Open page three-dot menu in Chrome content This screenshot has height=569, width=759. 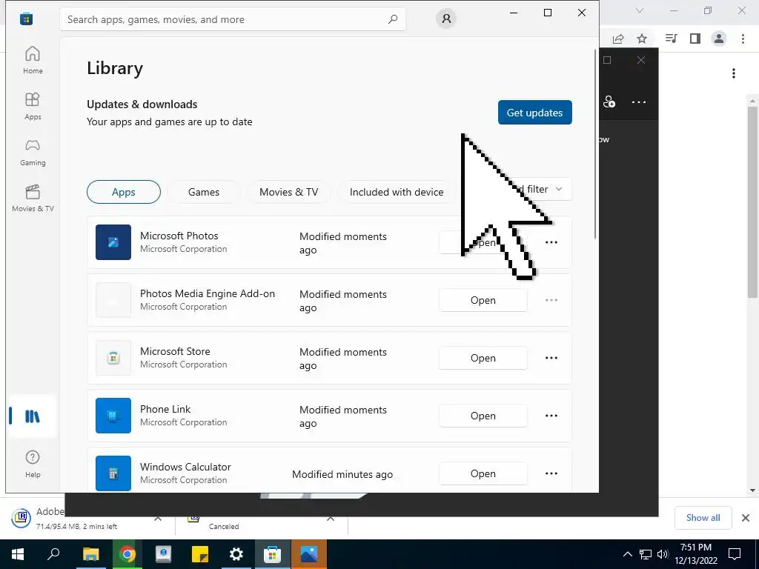point(734,73)
